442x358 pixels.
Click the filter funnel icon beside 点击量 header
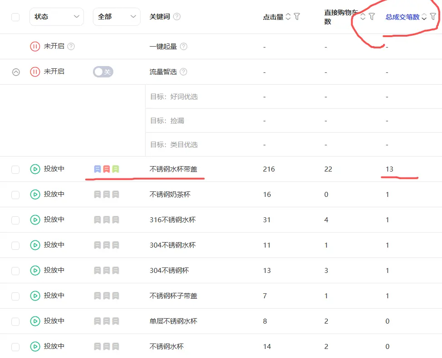[297, 17]
